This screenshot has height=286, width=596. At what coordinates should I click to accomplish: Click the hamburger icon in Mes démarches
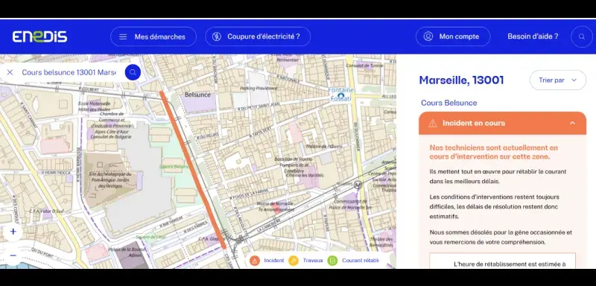[123, 36]
